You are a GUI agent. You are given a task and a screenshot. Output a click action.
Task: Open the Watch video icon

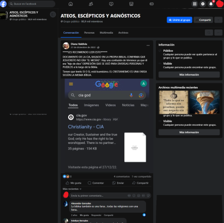[111, 4]
